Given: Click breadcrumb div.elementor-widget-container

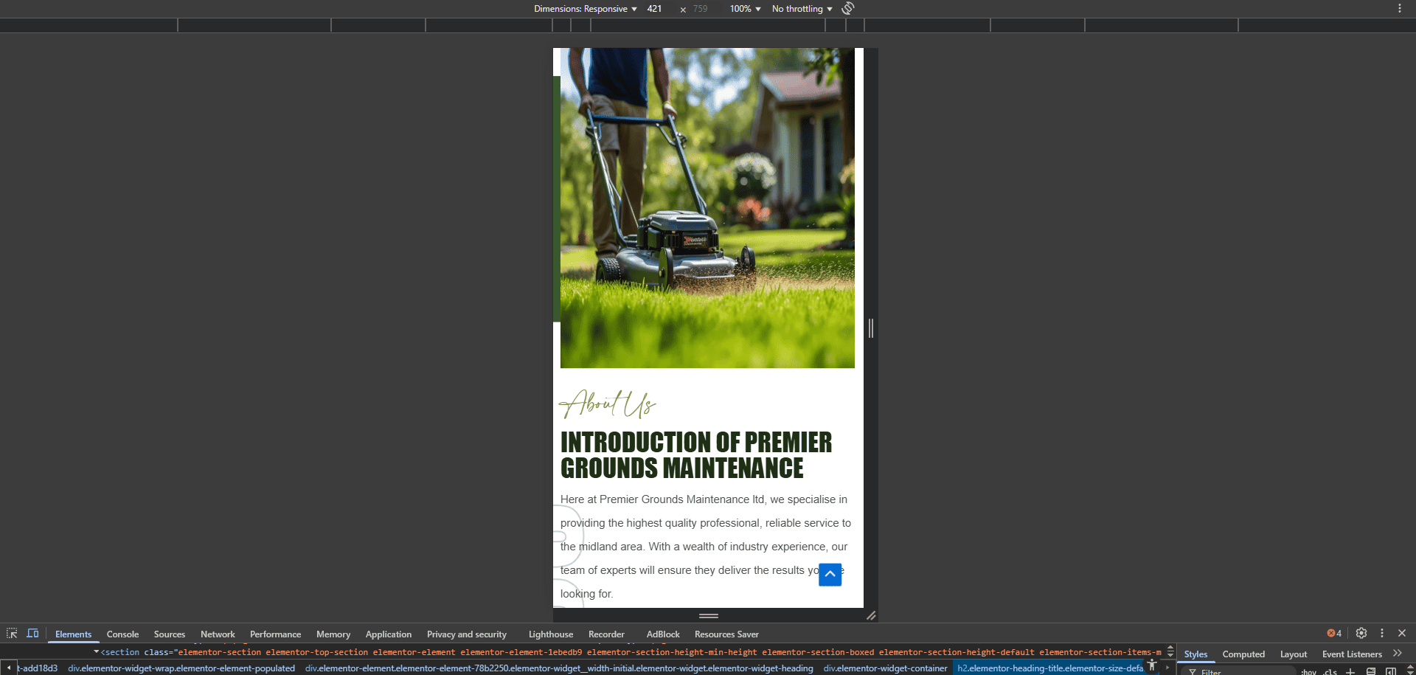Looking at the screenshot, I should [885, 668].
